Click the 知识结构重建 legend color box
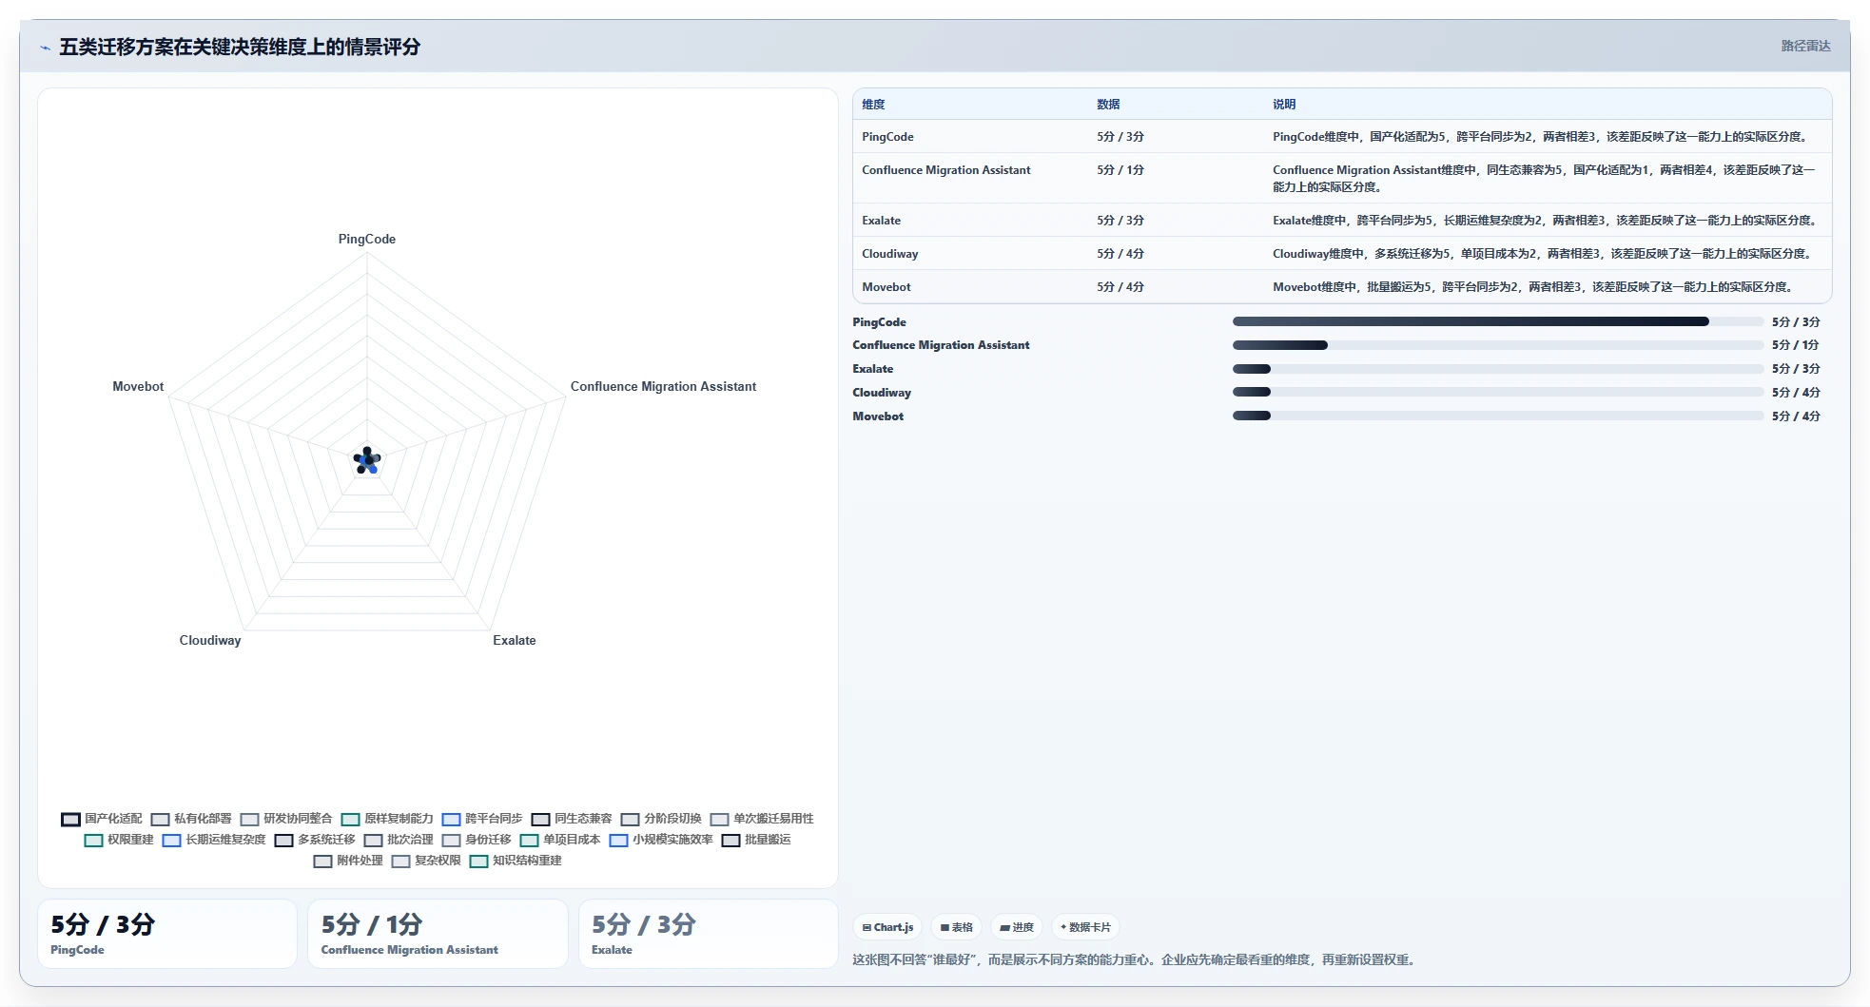 click(479, 861)
